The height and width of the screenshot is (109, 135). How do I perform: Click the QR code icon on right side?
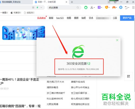pos(129,76)
